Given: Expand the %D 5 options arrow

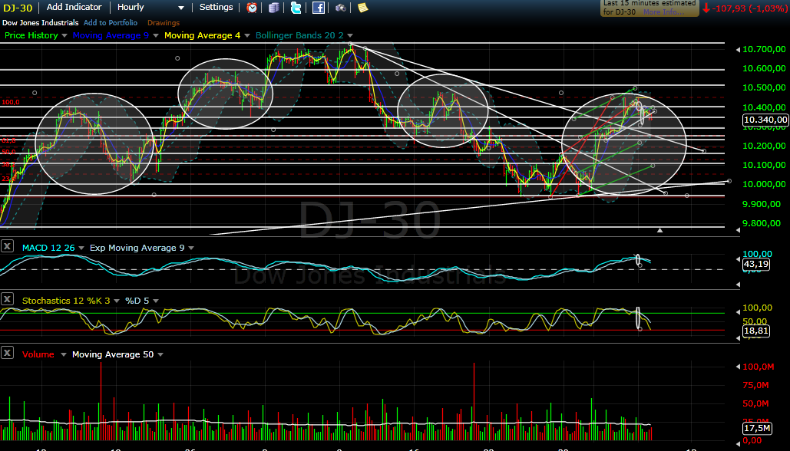Looking at the screenshot, I should [x=156, y=301].
